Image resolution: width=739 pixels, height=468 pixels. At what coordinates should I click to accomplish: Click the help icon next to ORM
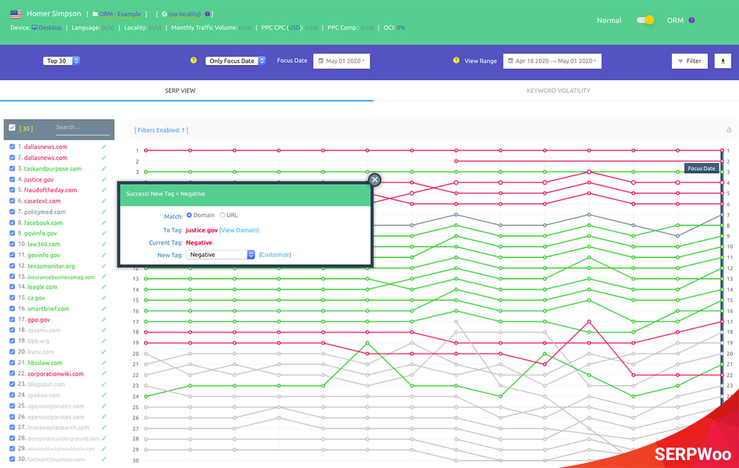click(x=692, y=20)
